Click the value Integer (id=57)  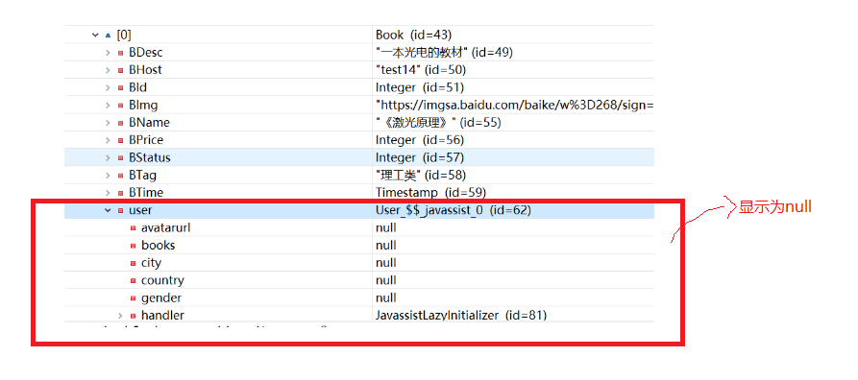pyautogui.click(x=419, y=157)
